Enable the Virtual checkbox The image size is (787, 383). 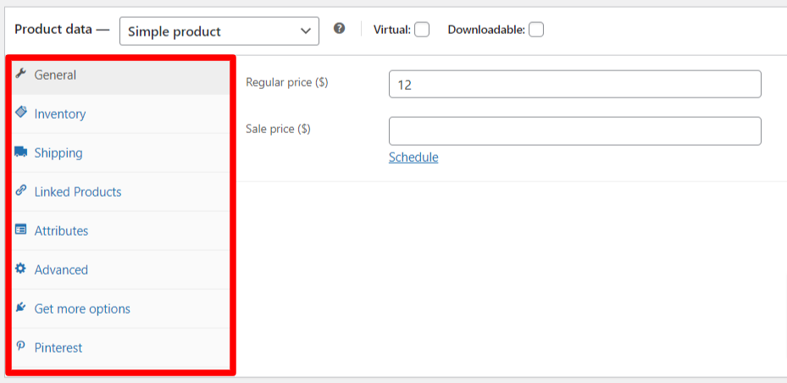422,30
